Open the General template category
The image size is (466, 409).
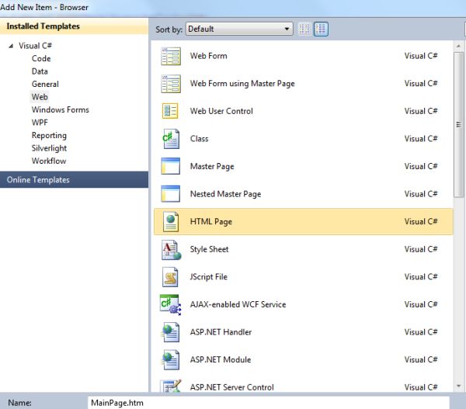[45, 84]
